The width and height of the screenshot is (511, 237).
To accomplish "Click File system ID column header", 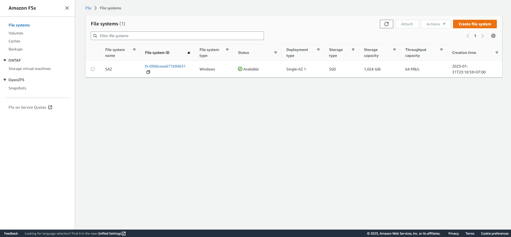I will pyautogui.click(x=157, y=53).
